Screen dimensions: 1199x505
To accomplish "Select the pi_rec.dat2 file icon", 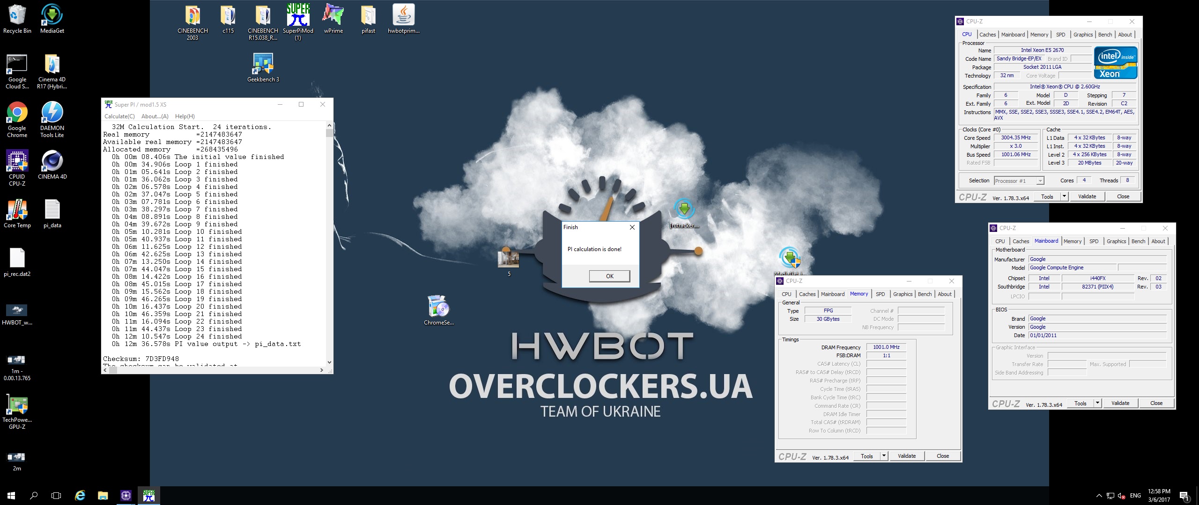I will click(17, 262).
